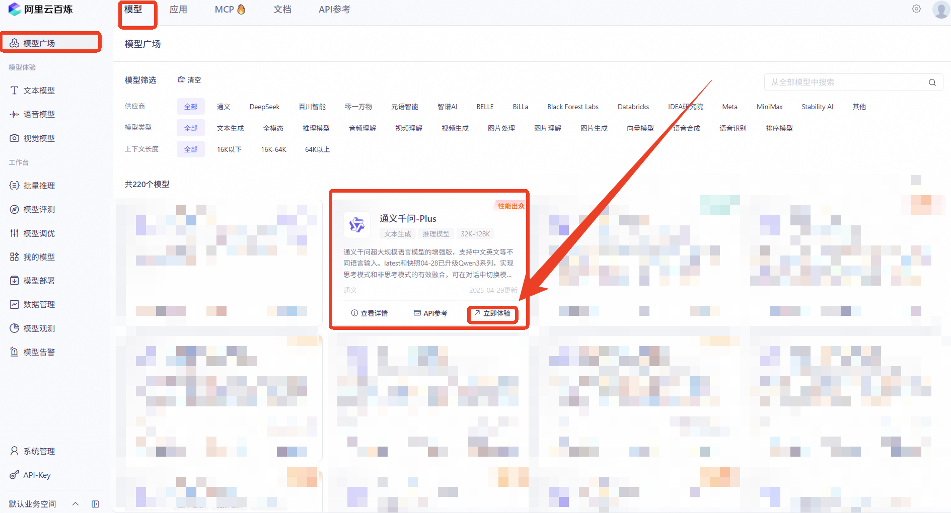Filter context length 16K以下

(x=230, y=149)
